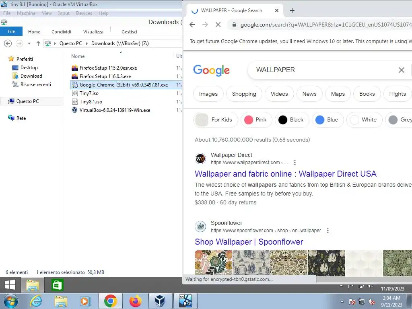Image resolution: width=412 pixels, height=309 pixels.
Task: Open Chrome from host taskbar
Action: tap(110, 301)
